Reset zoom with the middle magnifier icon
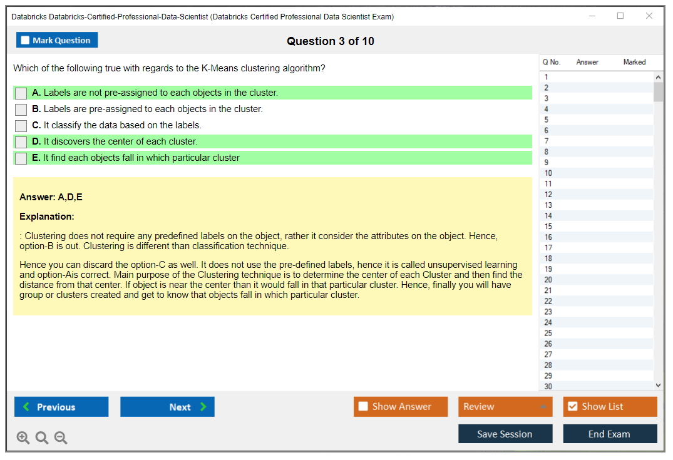 point(42,438)
